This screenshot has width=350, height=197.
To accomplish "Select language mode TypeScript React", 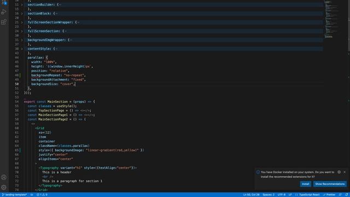I will tap(309, 195).
